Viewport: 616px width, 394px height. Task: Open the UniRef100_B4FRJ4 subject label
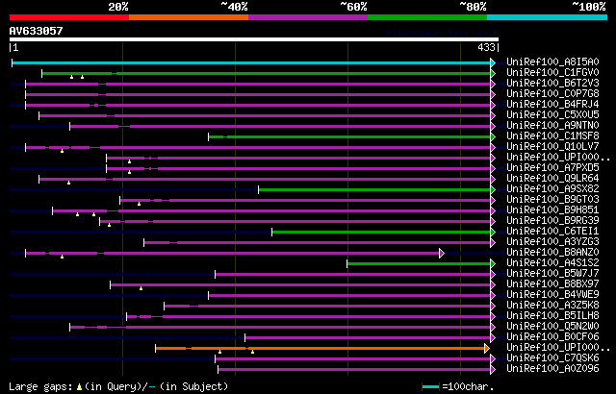point(552,105)
